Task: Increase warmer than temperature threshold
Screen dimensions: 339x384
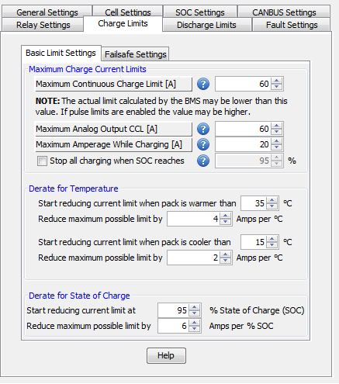Action: 272,200
